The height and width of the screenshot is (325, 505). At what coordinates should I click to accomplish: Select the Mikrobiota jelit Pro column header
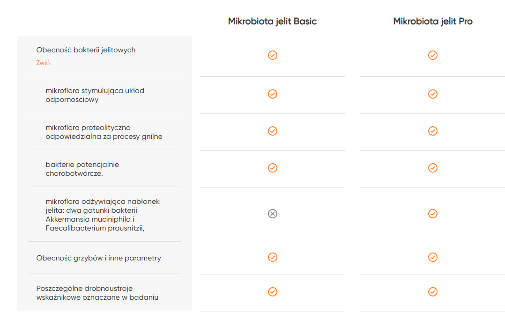tap(432, 21)
